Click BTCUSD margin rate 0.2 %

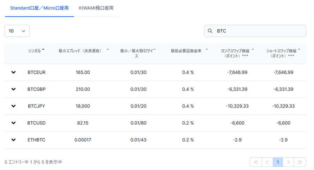(188, 123)
